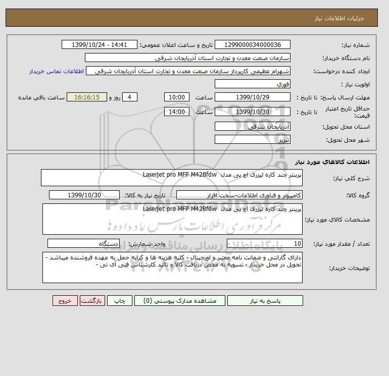Click the تاریخ و ساعت اعلان عمومی label

click(176, 45)
